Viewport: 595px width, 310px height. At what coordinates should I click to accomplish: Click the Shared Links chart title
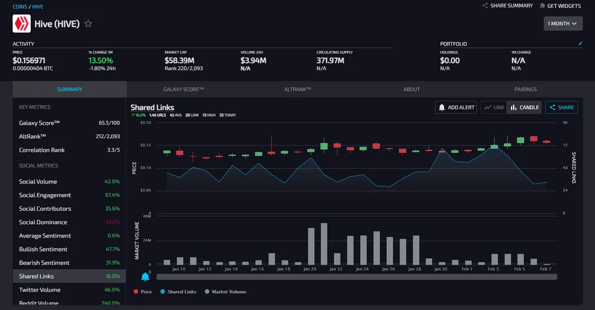pyautogui.click(x=152, y=107)
